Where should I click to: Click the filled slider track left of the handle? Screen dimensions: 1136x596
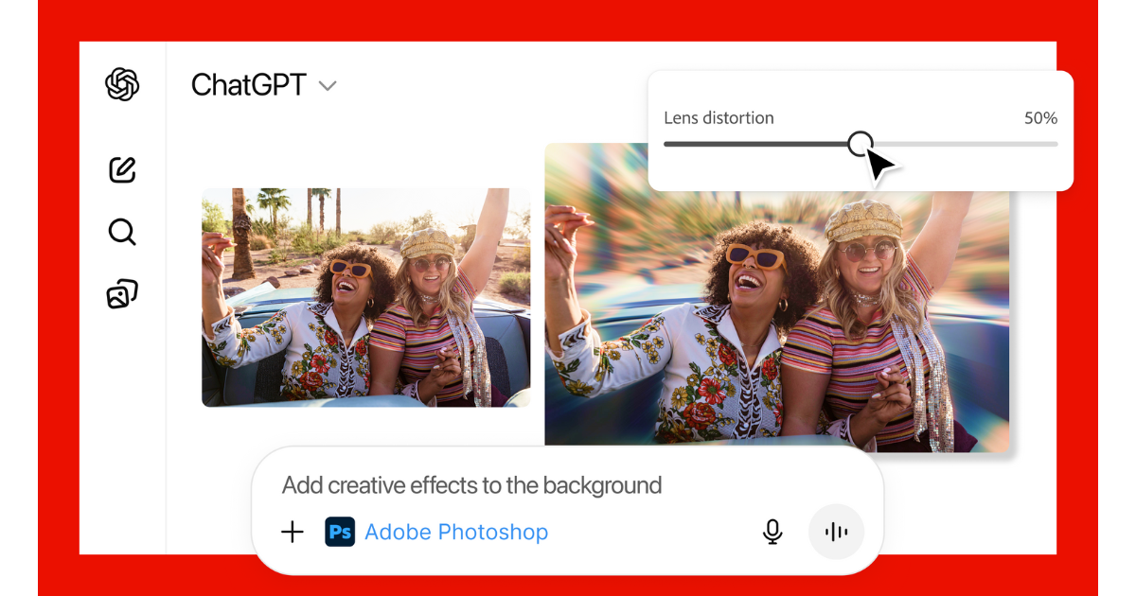click(x=757, y=144)
